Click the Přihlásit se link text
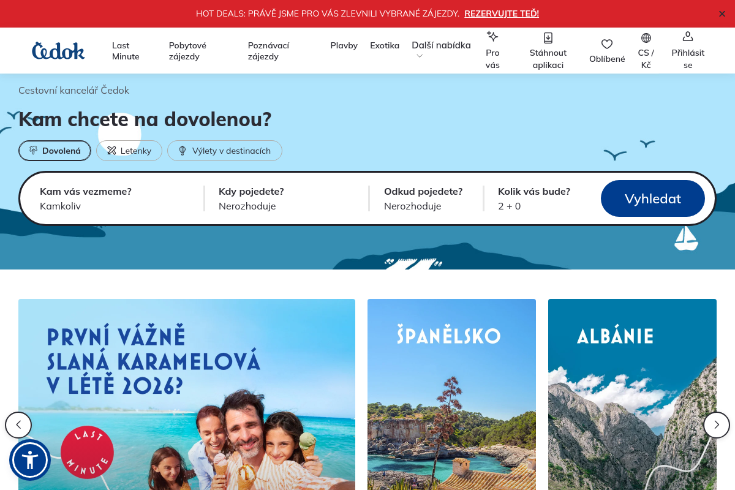735x490 pixels. (688, 59)
